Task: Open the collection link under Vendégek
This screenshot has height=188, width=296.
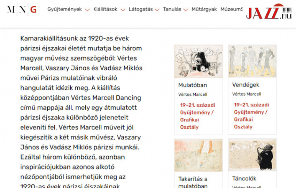Action: 251,116
